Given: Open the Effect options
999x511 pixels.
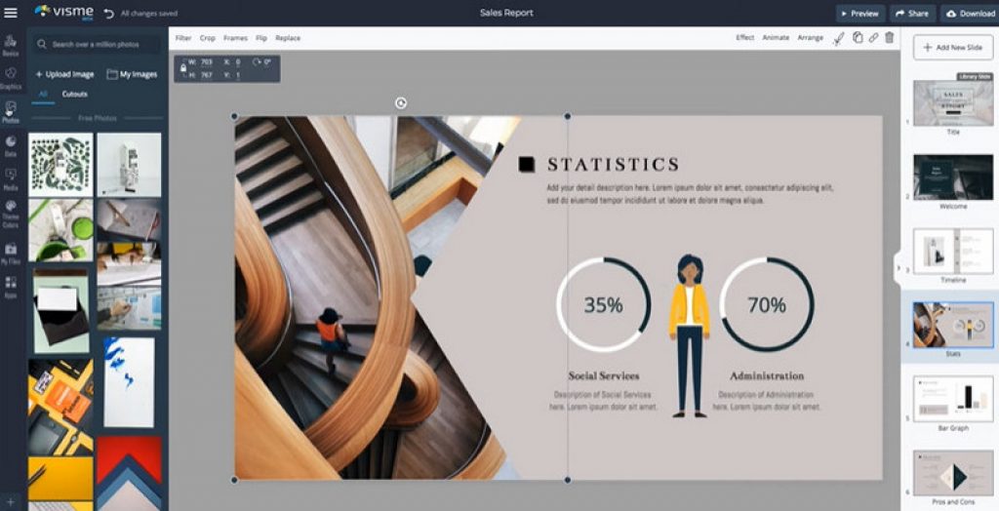Looking at the screenshot, I should tap(744, 38).
